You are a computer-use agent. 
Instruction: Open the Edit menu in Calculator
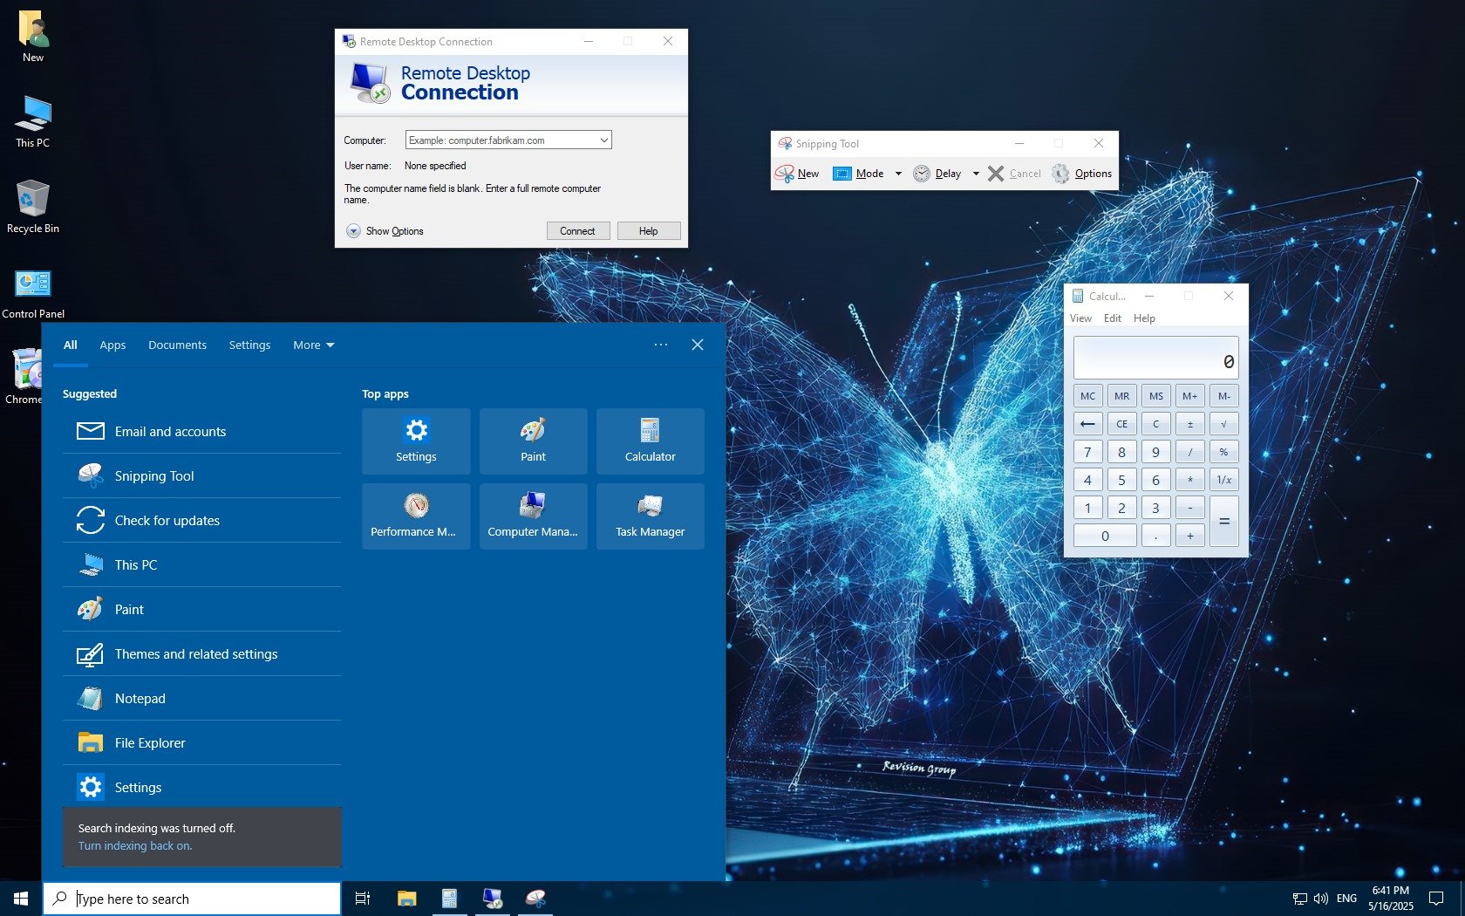pos(1112,318)
